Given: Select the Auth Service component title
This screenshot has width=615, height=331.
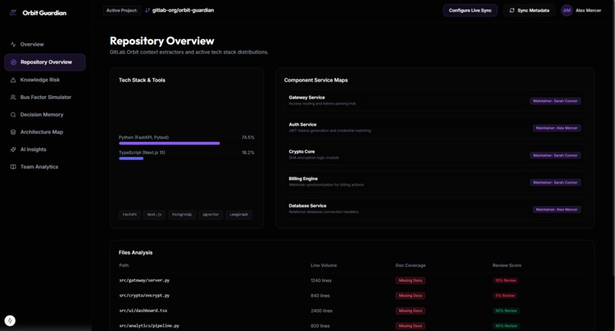Looking at the screenshot, I should tap(302, 124).
